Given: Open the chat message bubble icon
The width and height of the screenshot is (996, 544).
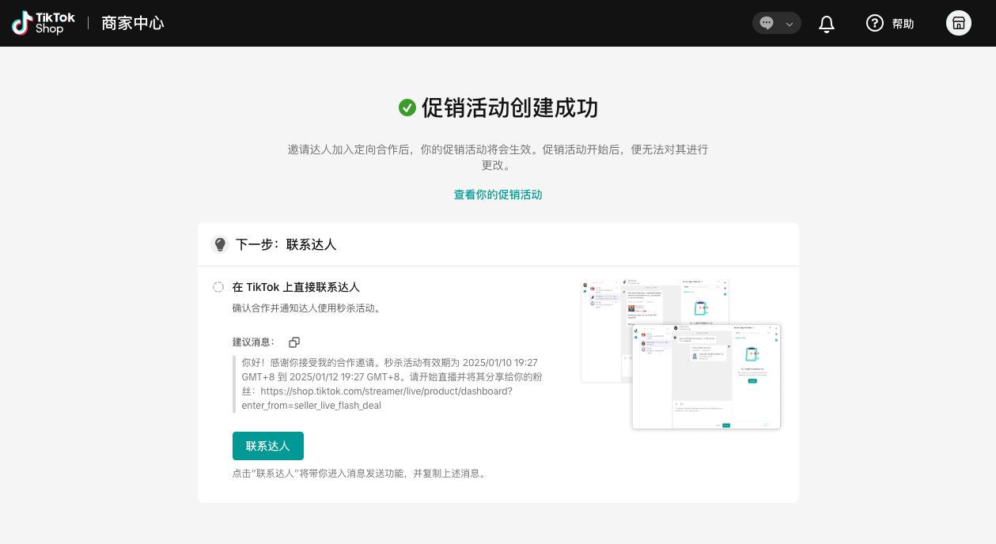Looking at the screenshot, I should 767,23.
